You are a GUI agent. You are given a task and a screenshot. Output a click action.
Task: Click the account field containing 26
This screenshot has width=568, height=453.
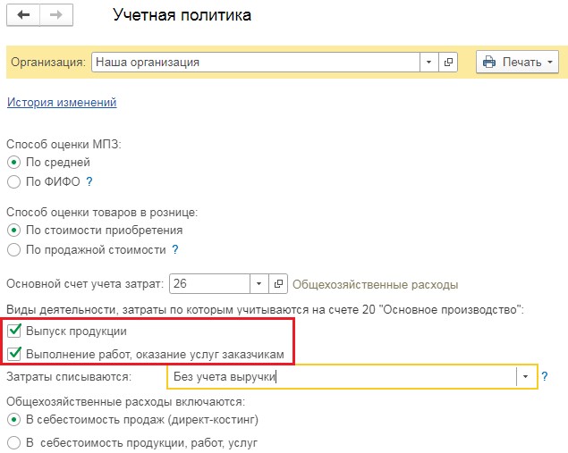coord(209,283)
